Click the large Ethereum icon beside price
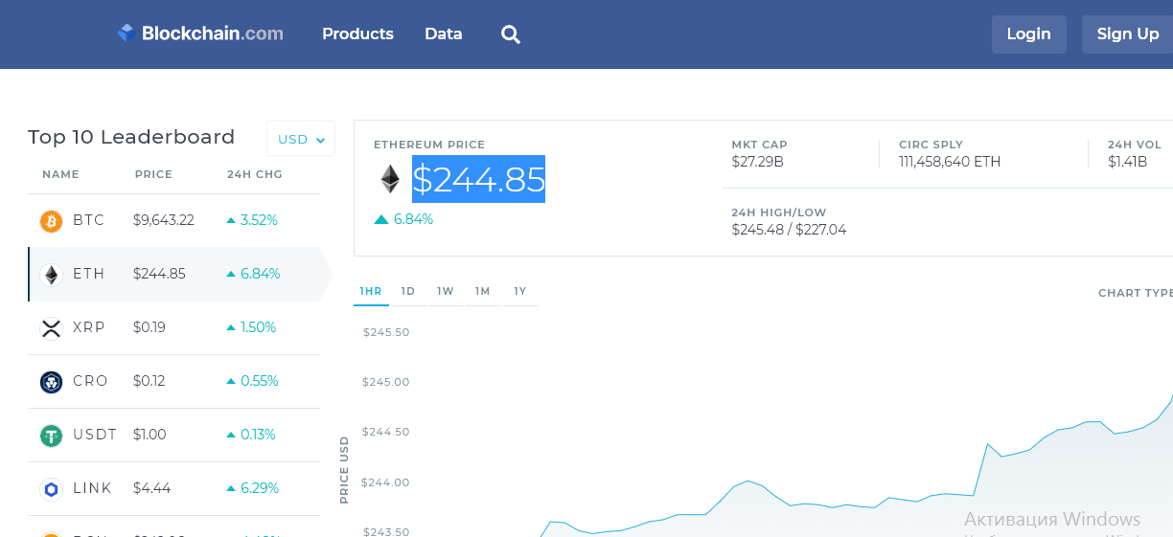Viewport: 1173px width, 537px height. 390,179
